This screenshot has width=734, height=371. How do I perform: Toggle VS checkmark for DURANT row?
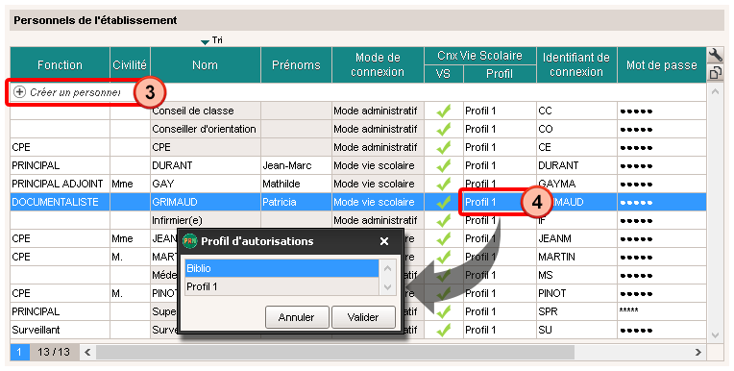point(443,166)
